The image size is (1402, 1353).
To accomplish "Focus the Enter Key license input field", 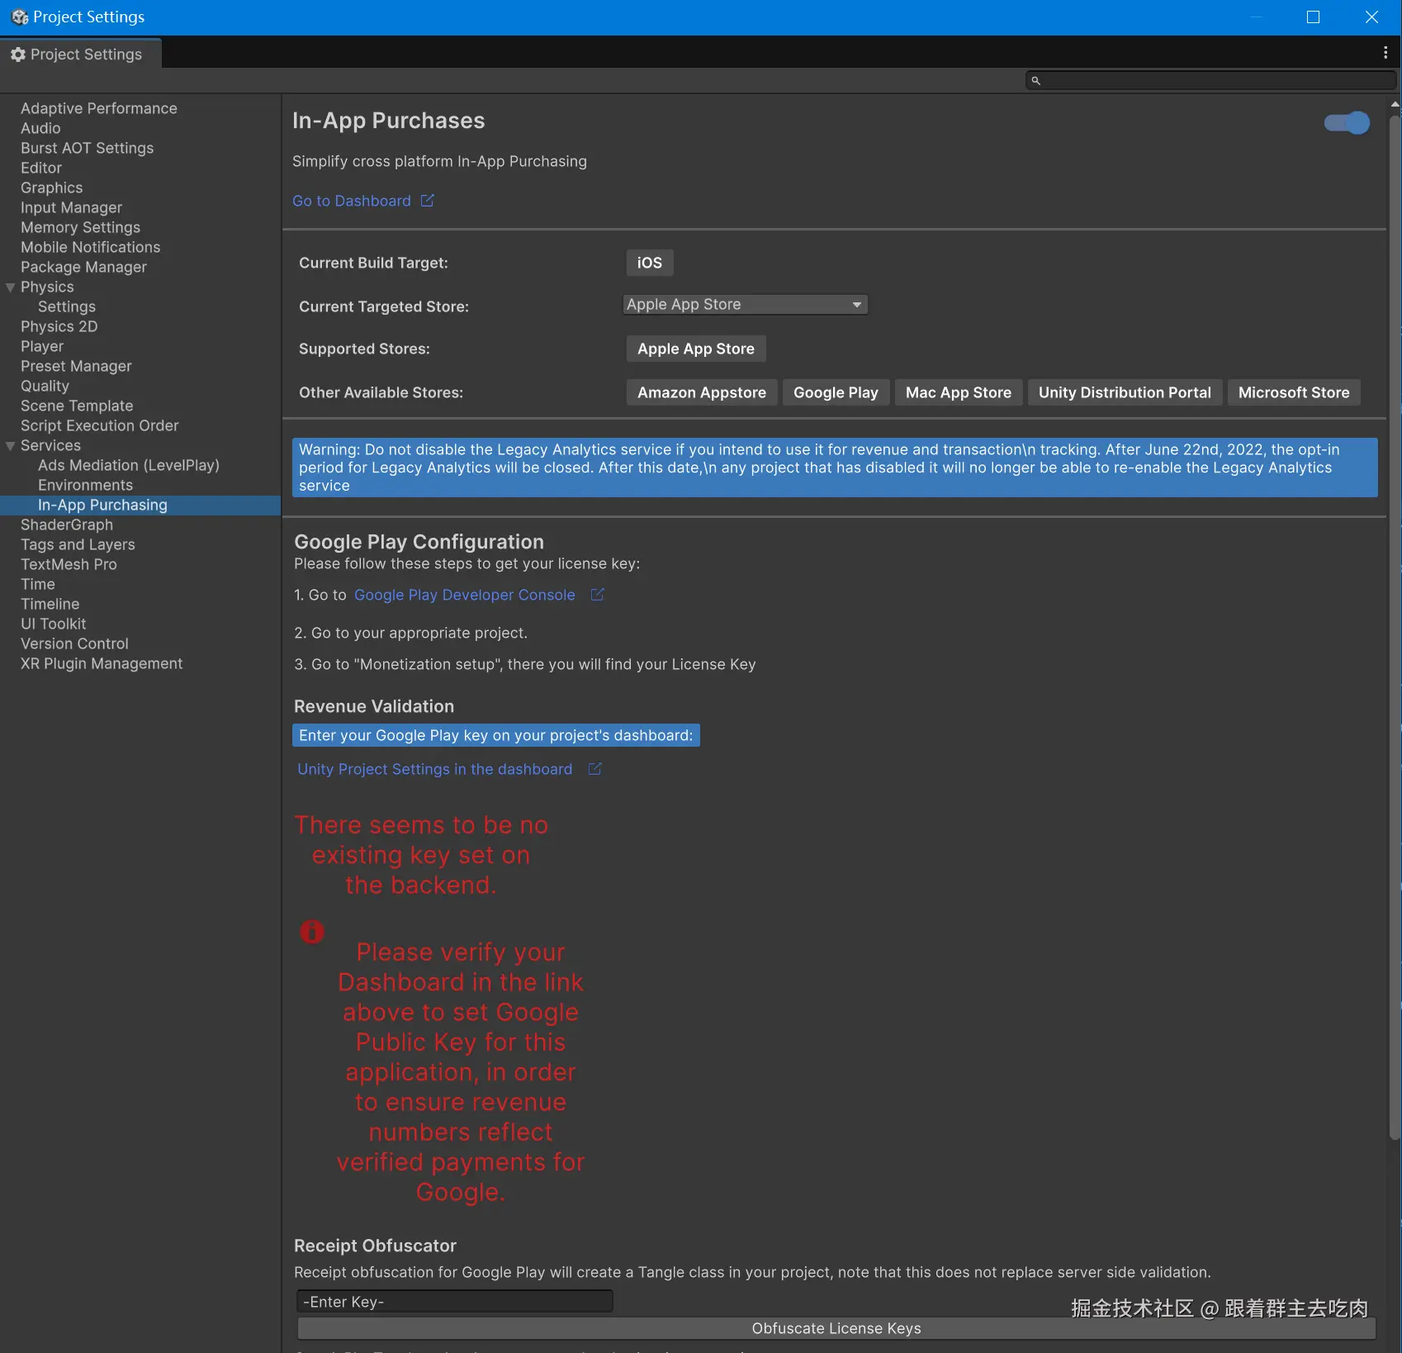I will click(x=455, y=1302).
